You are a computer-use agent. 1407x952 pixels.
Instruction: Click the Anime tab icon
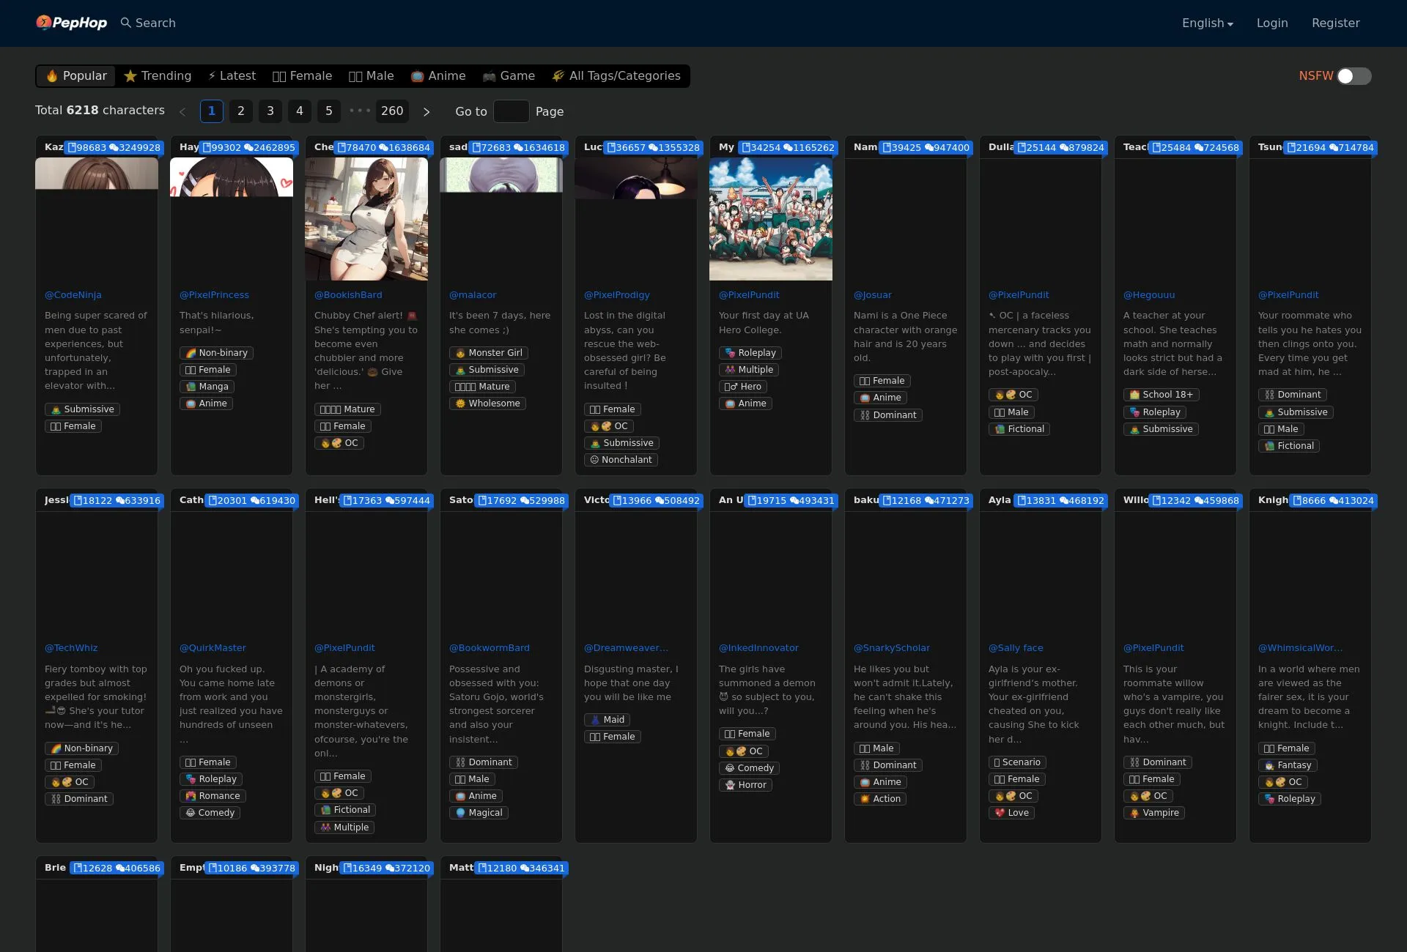417,76
